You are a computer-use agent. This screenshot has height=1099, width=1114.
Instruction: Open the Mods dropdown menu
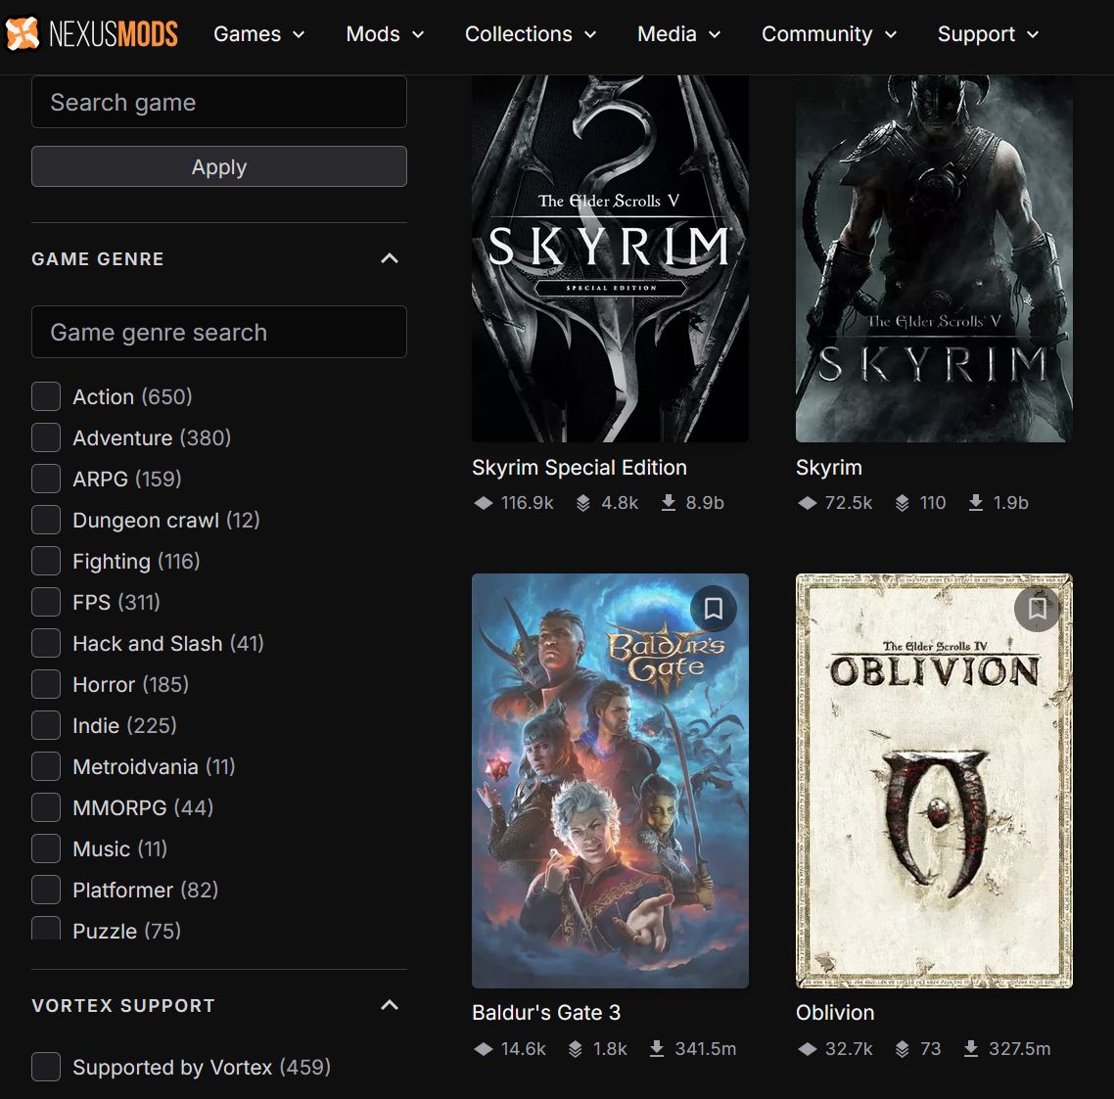point(385,34)
